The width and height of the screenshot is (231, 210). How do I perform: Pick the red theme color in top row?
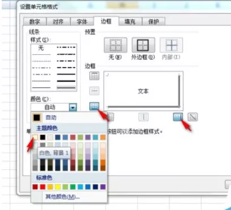pyautogui.click(x=73, y=137)
